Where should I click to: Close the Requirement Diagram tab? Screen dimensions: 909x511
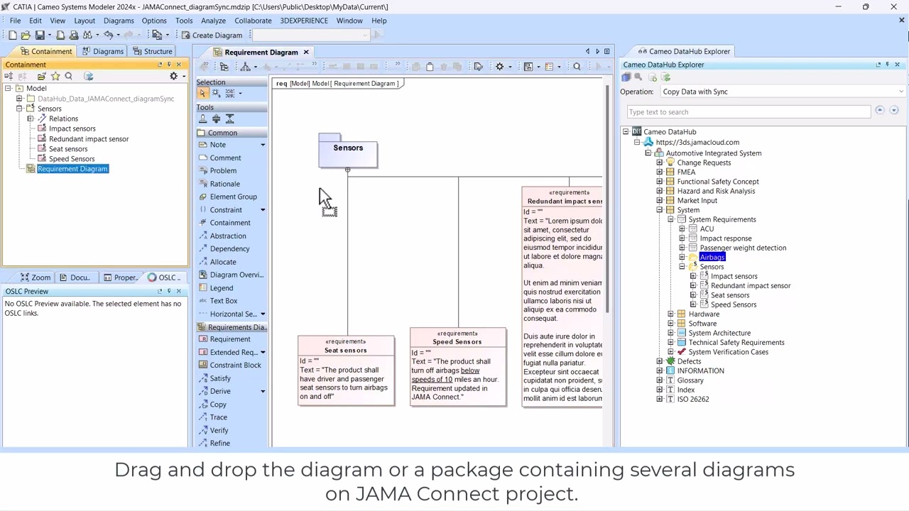pos(306,52)
